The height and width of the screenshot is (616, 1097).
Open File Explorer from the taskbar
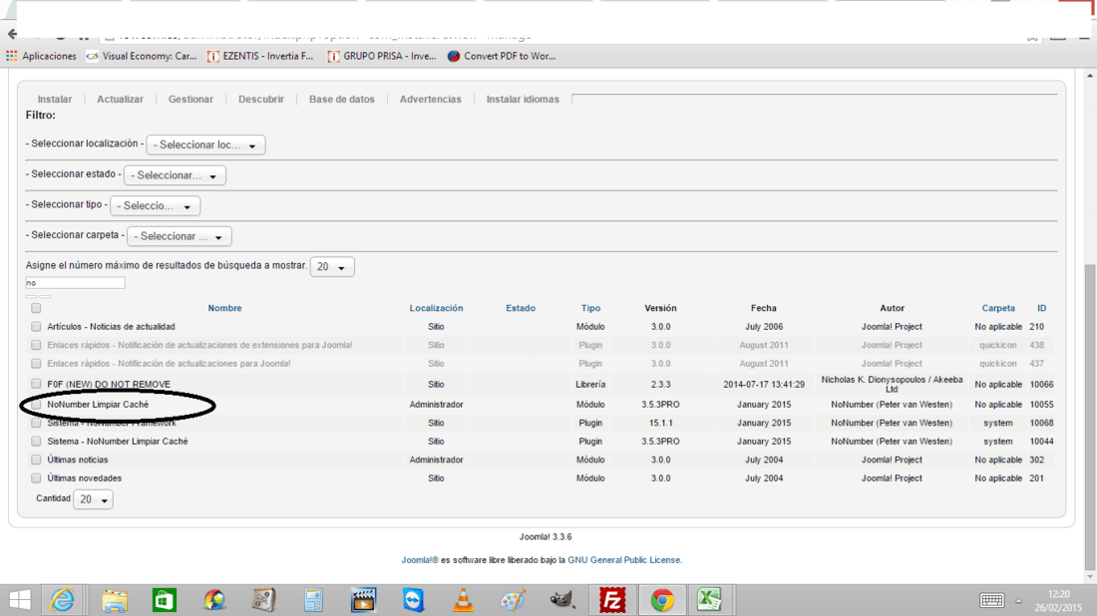pyautogui.click(x=114, y=600)
